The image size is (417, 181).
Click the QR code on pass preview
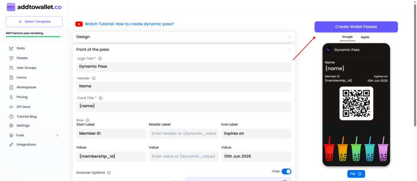pos(356,103)
